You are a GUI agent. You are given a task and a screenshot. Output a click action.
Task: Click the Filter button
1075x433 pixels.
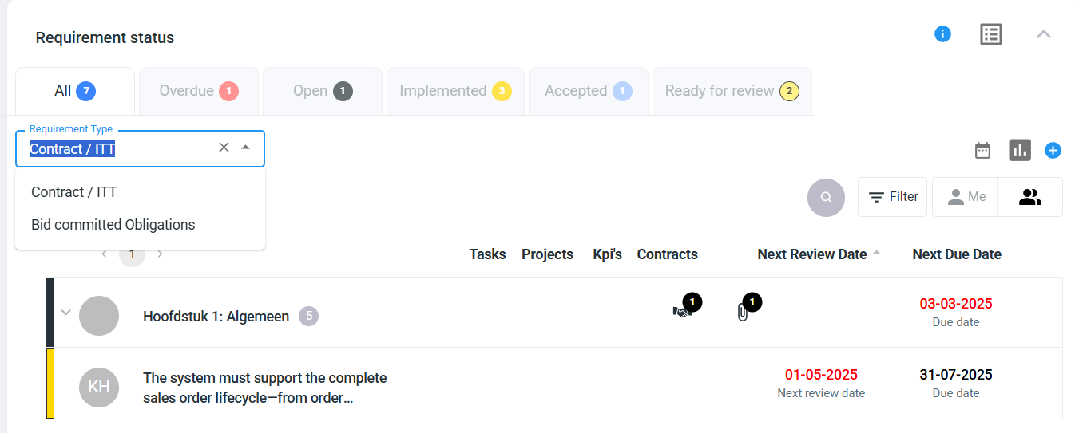pos(892,197)
